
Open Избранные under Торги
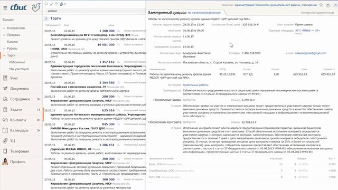tap(17, 62)
